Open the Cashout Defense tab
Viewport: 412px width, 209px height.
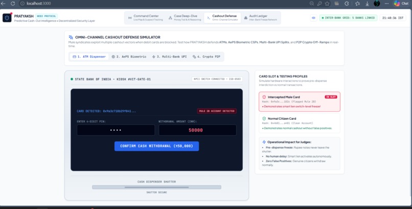pos(222,18)
